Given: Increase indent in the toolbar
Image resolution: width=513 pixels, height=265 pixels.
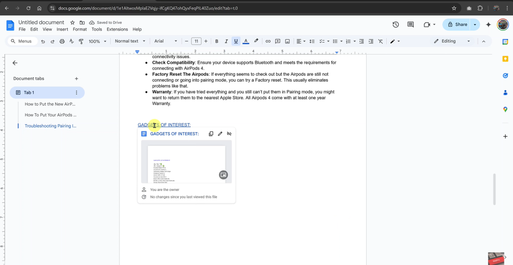Looking at the screenshot, I should click(371, 41).
